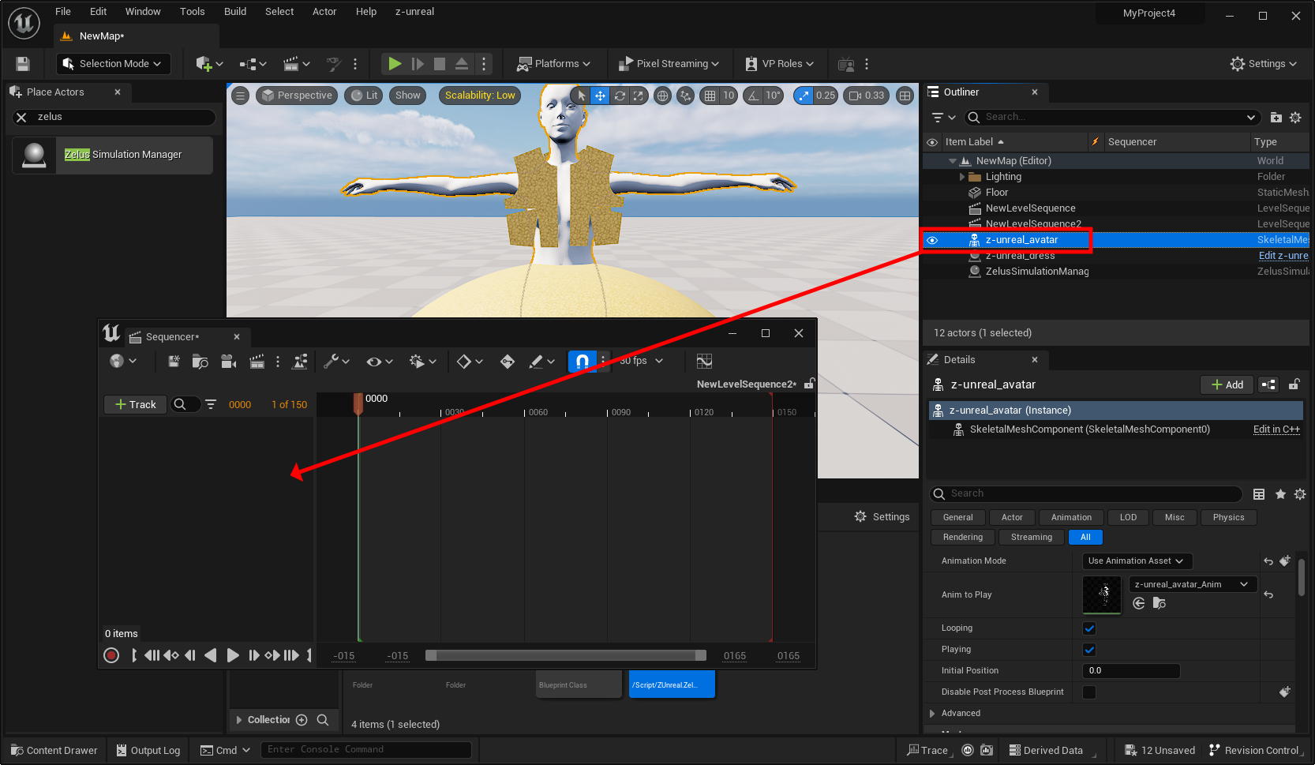Open the Build menu
The height and width of the screenshot is (765, 1315).
pos(235,12)
